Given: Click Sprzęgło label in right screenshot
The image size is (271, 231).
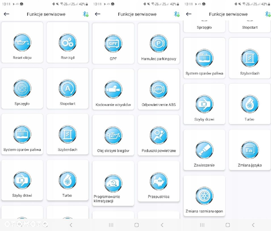Looking at the screenshot, I should (x=204, y=27).
